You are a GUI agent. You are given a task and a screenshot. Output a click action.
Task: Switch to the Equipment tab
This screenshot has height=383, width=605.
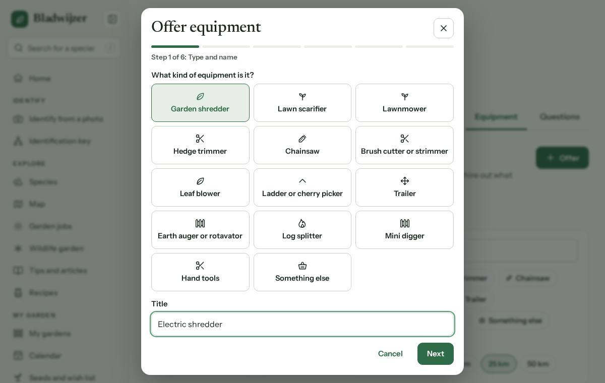(x=496, y=117)
